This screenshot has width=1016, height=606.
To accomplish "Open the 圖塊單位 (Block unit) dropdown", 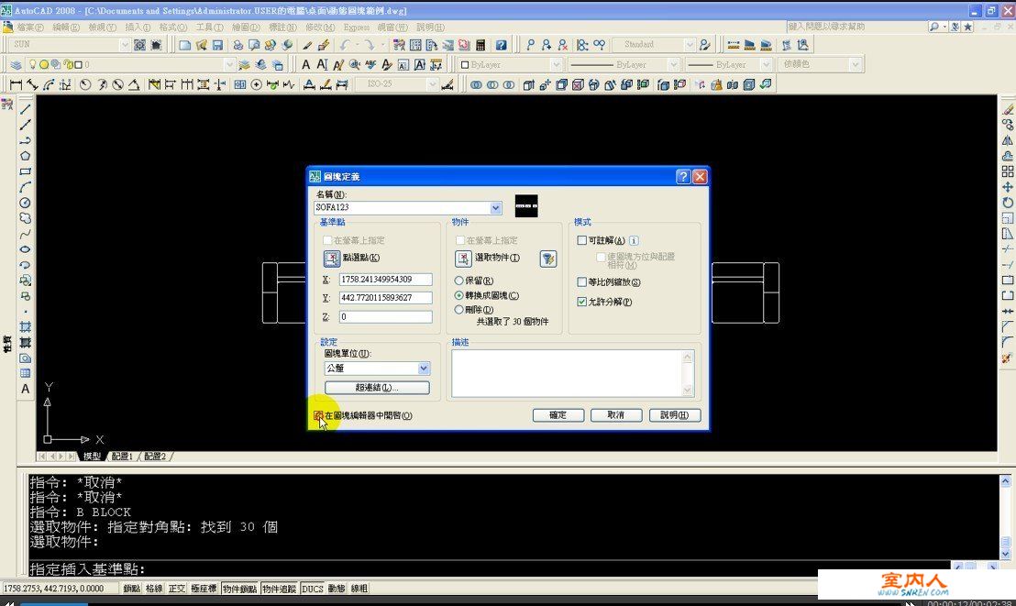I will point(424,369).
